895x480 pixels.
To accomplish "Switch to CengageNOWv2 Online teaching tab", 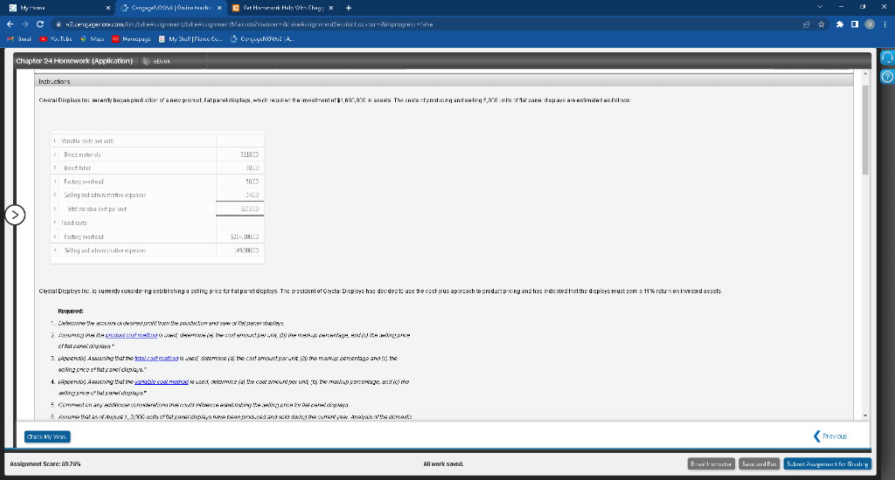I will tap(170, 8).
